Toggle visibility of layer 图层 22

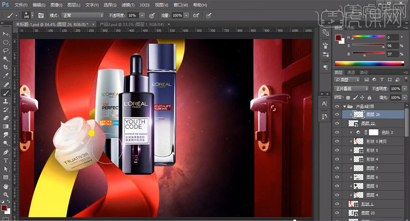pyautogui.click(x=337, y=123)
